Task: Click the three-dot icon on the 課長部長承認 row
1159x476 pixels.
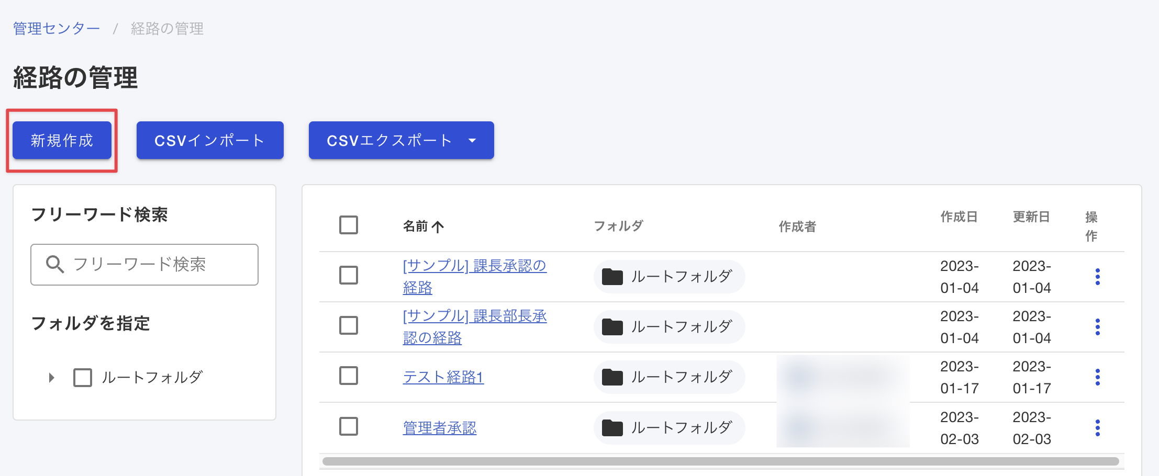Action: (x=1097, y=326)
